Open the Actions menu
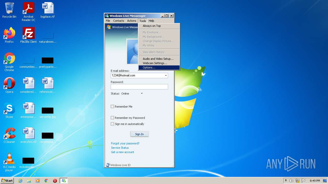This screenshot has width=328, height=184. [132, 21]
